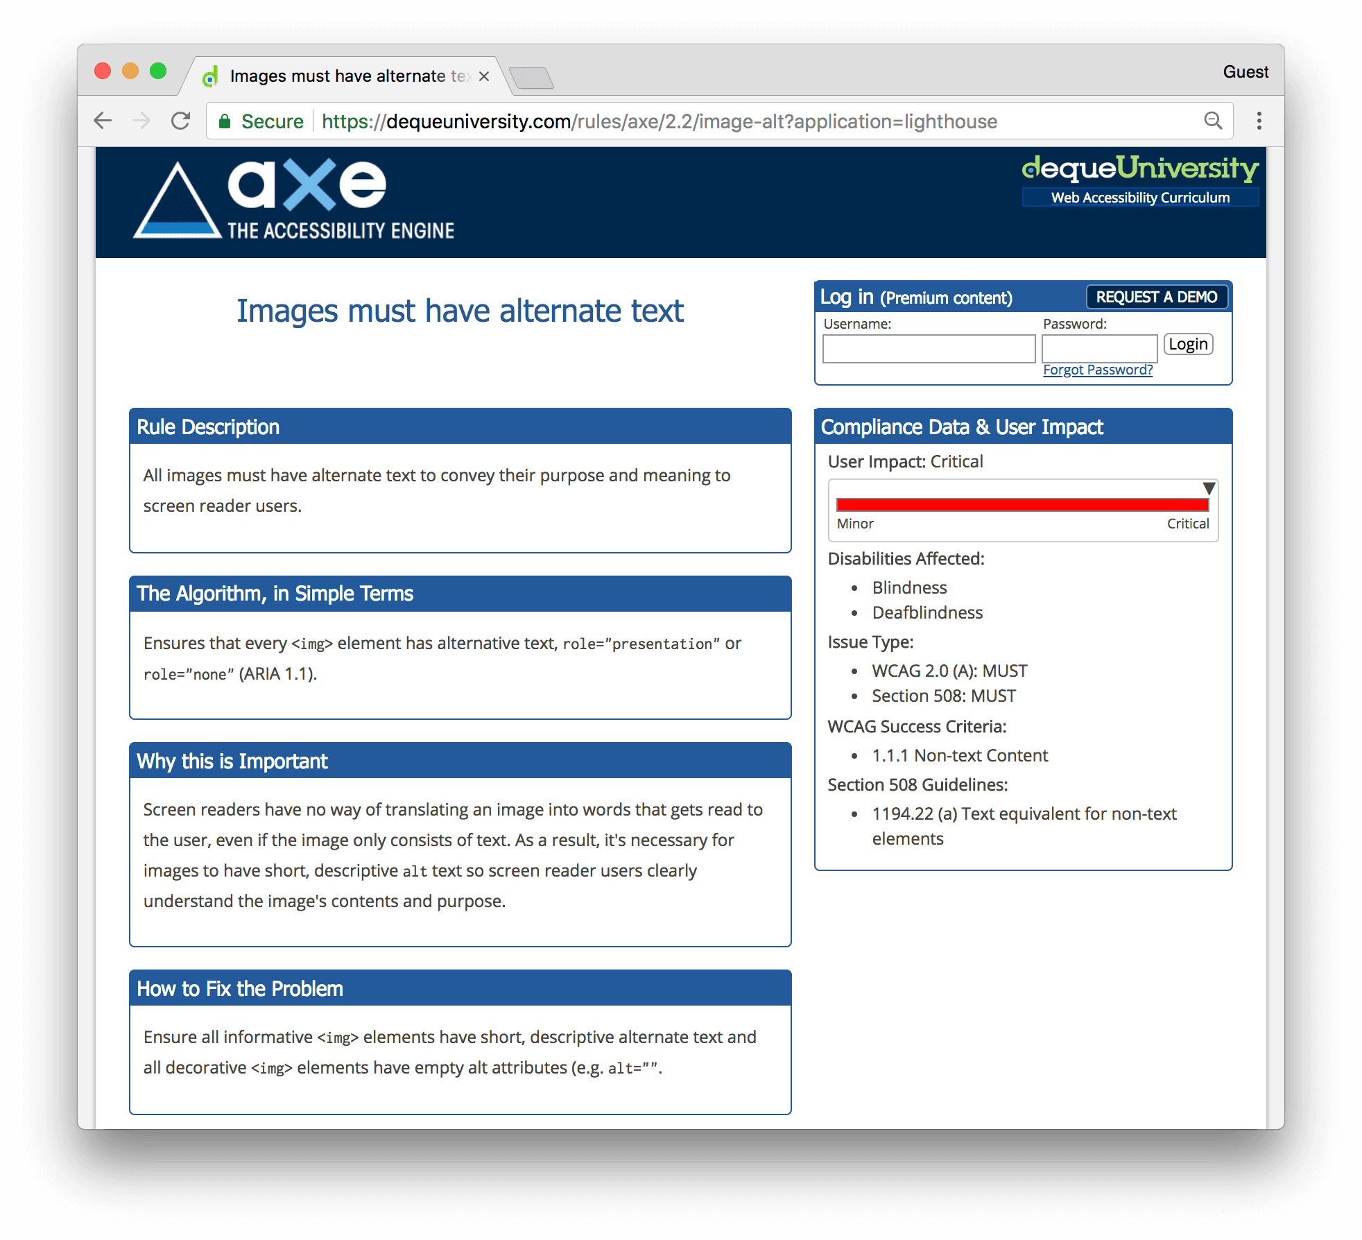The width and height of the screenshot is (1362, 1240).
Task: Click the Password input field
Action: coord(1102,344)
